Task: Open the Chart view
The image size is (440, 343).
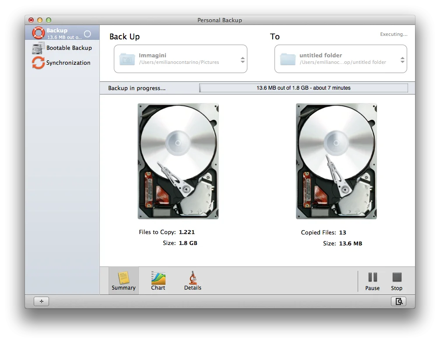Action: [x=158, y=281]
